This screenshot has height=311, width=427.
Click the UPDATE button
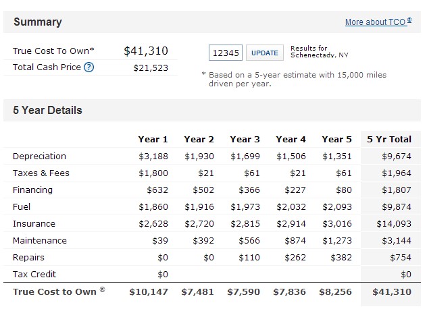(264, 53)
